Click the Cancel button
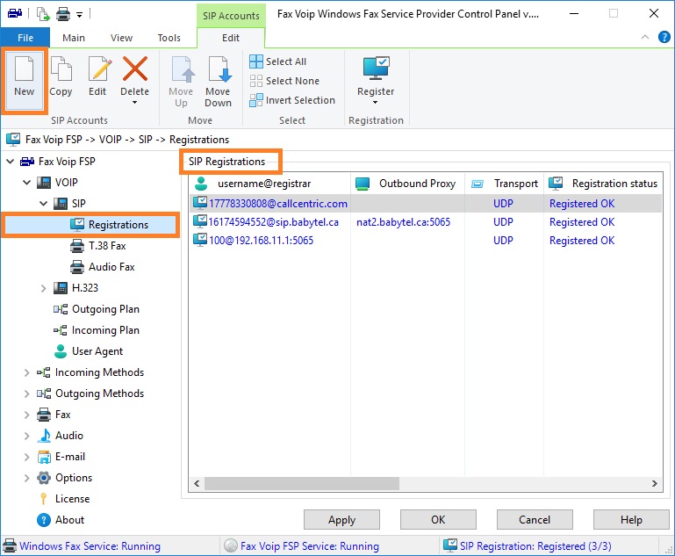Image resolution: width=675 pixels, height=556 pixels. [x=535, y=520]
